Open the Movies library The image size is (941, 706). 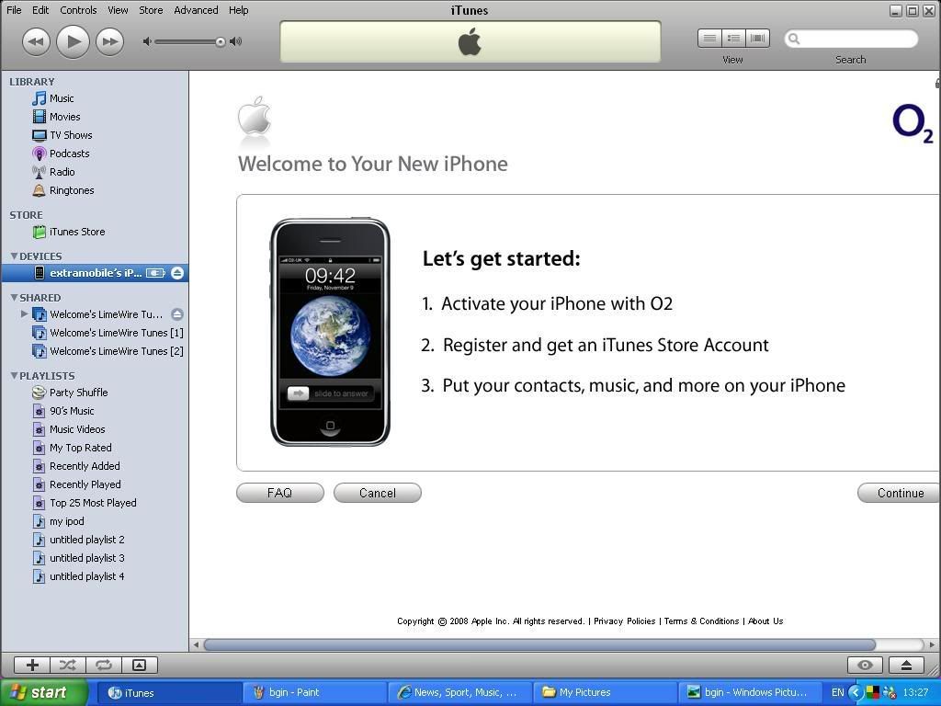point(64,117)
